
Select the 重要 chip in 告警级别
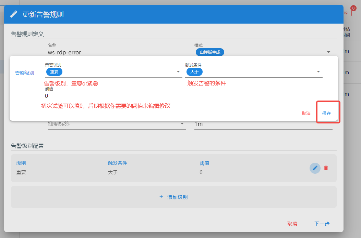click(x=54, y=72)
